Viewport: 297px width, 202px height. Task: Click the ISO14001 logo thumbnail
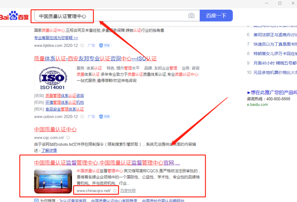[53, 78]
